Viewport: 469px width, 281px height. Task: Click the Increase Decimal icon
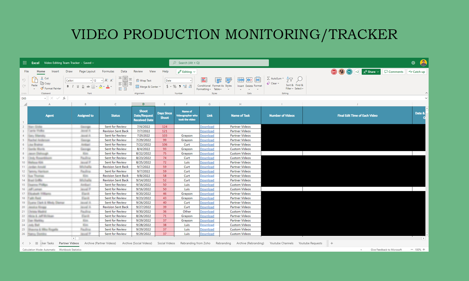click(185, 86)
